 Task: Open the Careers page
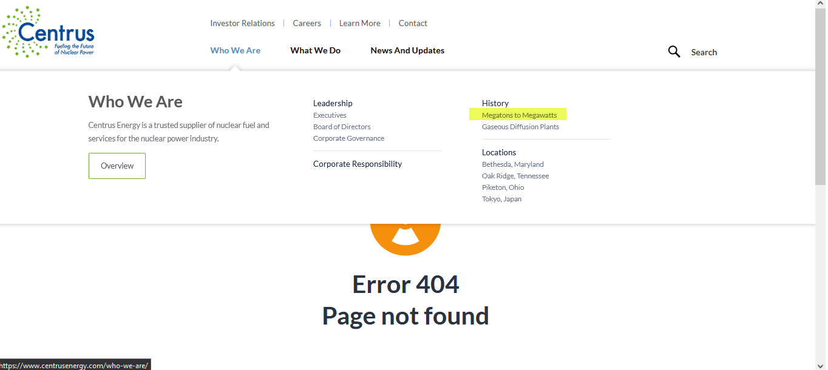[307, 23]
